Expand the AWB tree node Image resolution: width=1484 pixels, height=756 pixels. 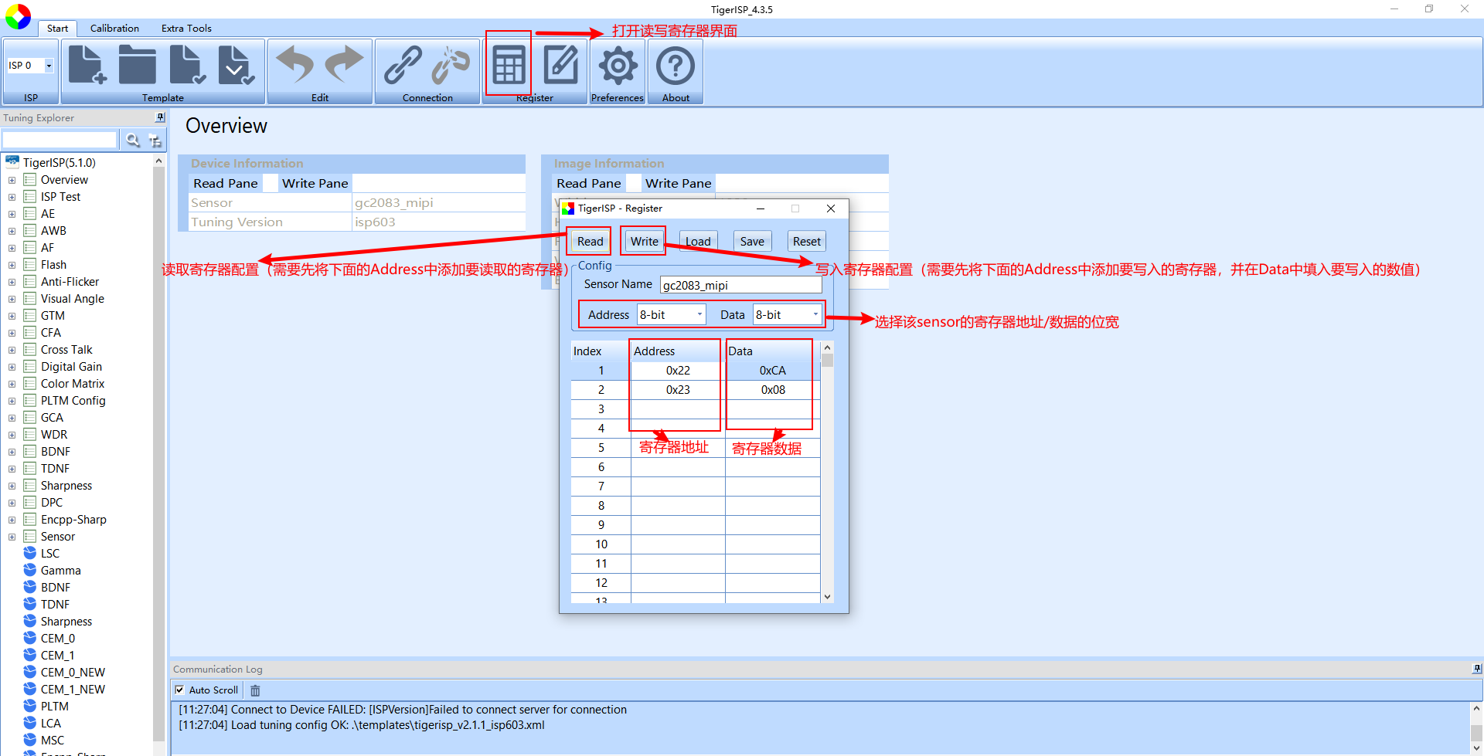(x=12, y=231)
